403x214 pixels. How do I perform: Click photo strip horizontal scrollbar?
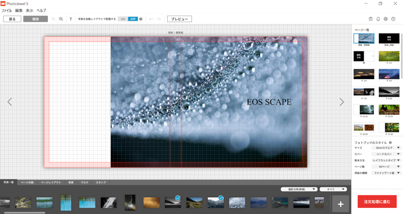[x=25, y=212]
